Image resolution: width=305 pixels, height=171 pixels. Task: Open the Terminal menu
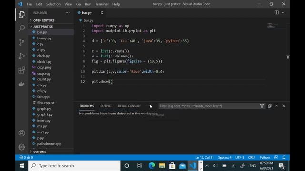102,4
